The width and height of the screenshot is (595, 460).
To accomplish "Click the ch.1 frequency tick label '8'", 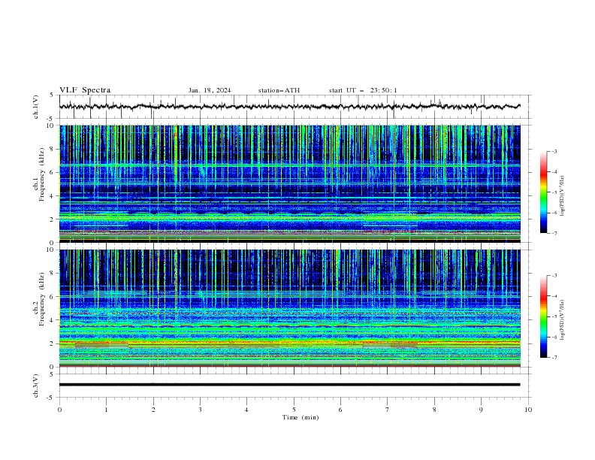I will pyautogui.click(x=53, y=149).
